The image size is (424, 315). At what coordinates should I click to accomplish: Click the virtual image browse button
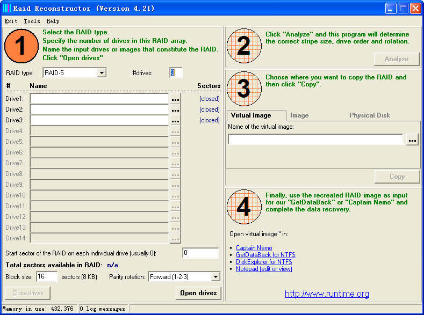point(412,140)
